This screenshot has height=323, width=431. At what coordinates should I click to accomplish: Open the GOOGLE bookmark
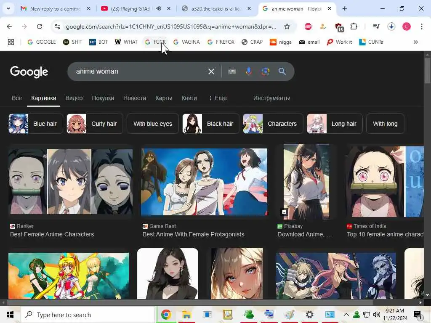pos(42,42)
